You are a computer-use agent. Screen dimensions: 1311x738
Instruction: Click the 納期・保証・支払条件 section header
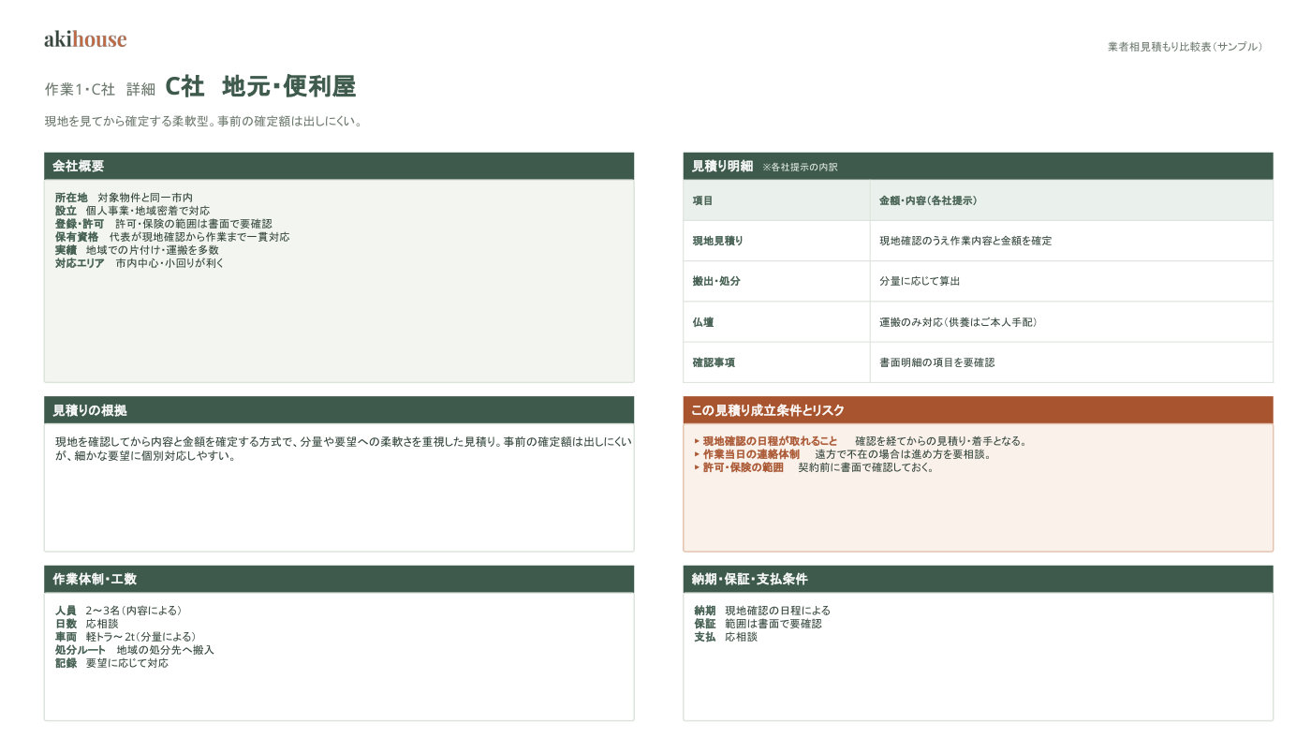(x=978, y=579)
